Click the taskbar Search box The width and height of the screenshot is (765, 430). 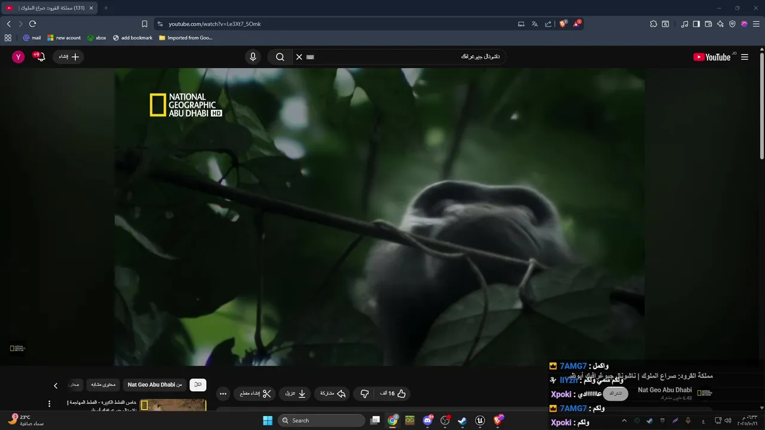(x=322, y=420)
